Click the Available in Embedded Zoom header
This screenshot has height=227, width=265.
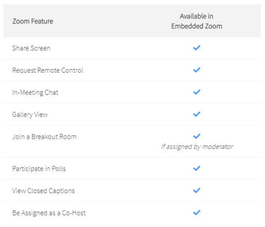click(x=197, y=21)
